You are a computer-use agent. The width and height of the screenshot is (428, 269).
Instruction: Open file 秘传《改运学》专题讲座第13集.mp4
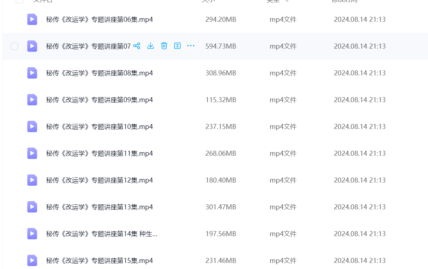tap(99, 207)
